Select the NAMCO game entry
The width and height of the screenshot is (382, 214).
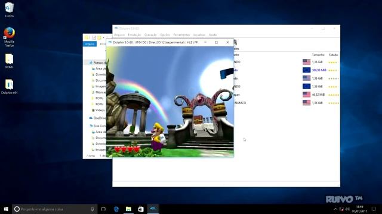coord(240,103)
